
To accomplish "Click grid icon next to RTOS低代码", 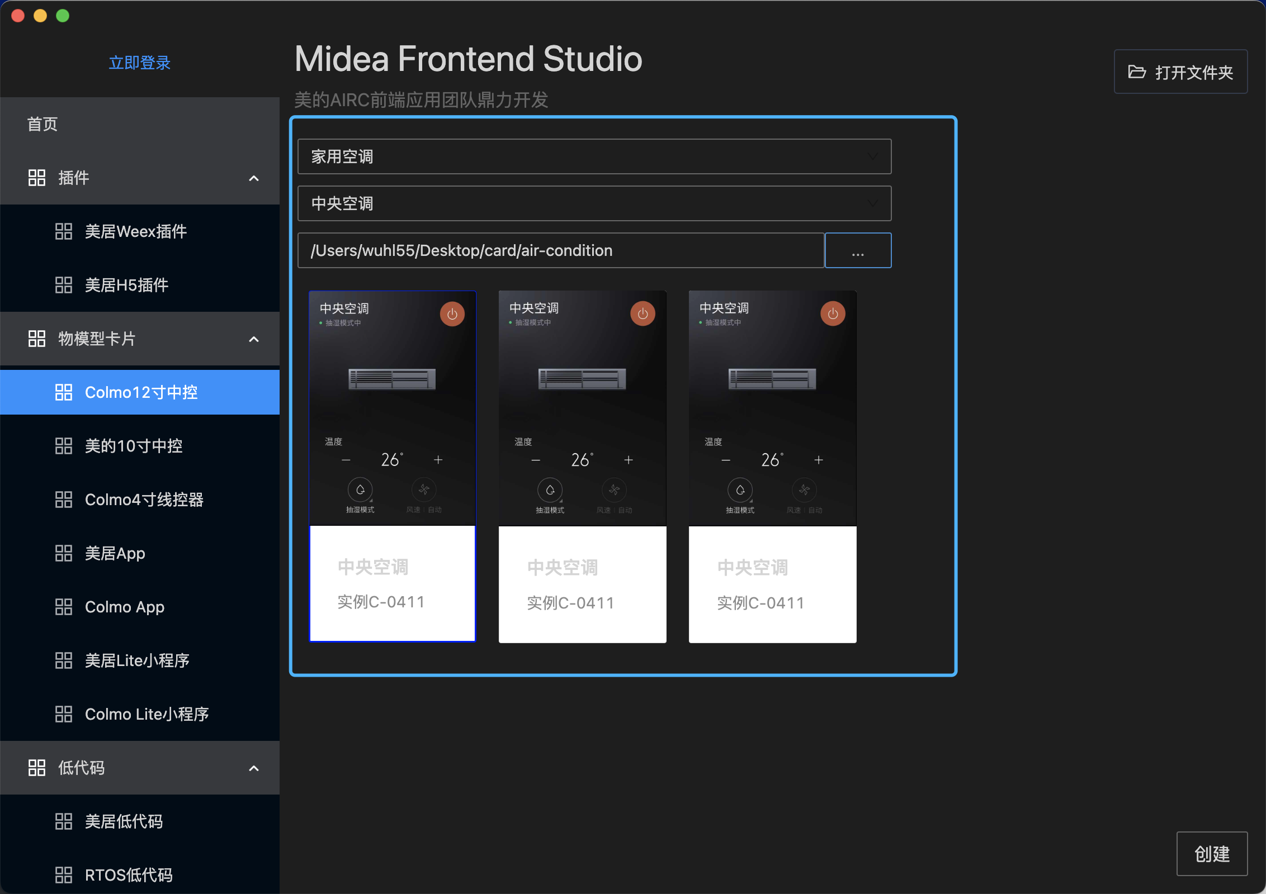I will (64, 875).
